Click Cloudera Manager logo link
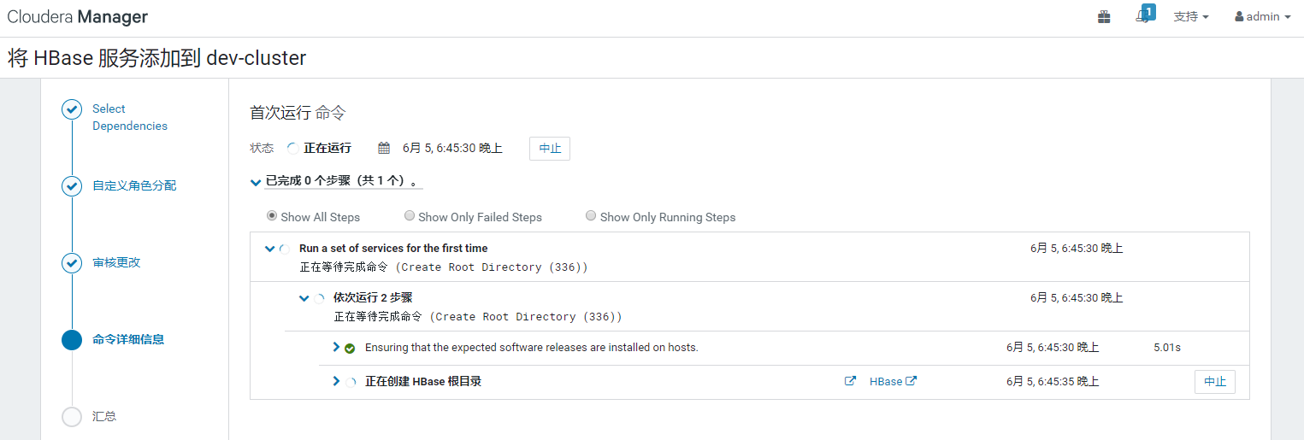This screenshot has height=440, width=1304. (x=78, y=17)
